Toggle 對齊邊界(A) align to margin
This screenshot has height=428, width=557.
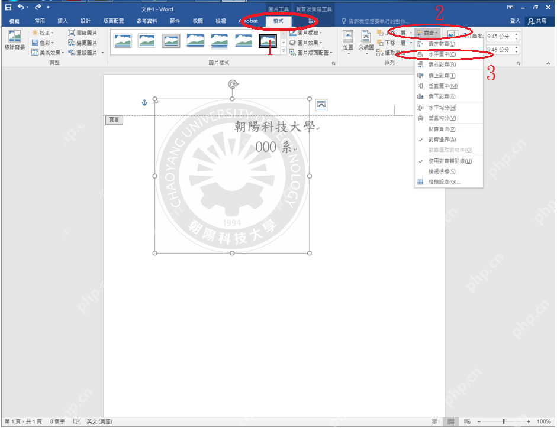pyautogui.click(x=449, y=140)
